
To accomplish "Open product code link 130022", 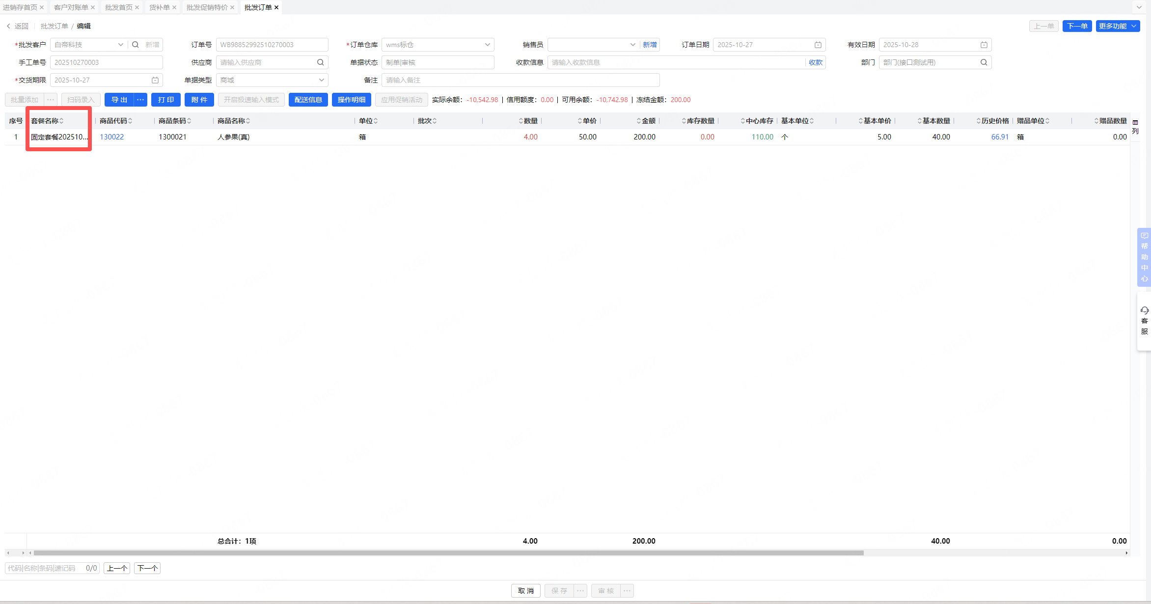I will [111, 137].
